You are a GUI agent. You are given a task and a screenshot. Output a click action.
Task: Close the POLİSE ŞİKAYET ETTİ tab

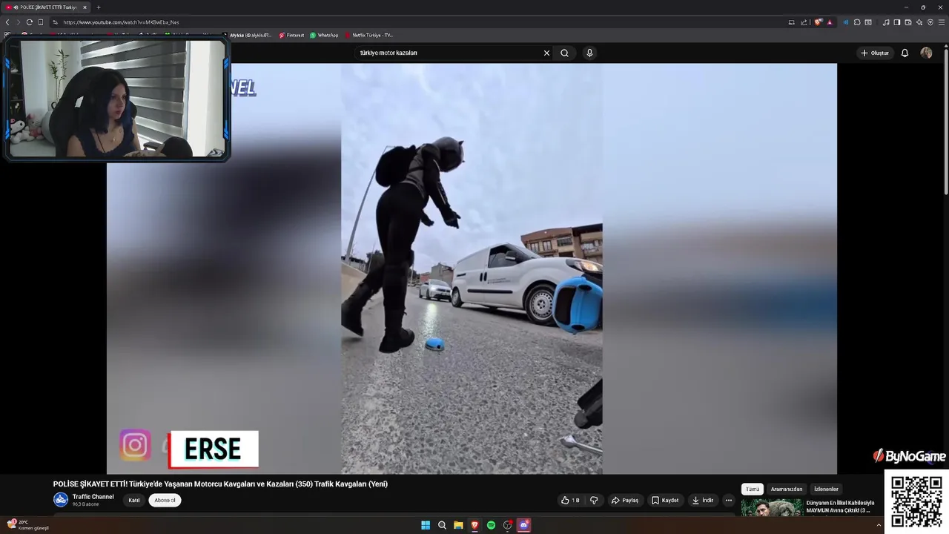coord(85,7)
